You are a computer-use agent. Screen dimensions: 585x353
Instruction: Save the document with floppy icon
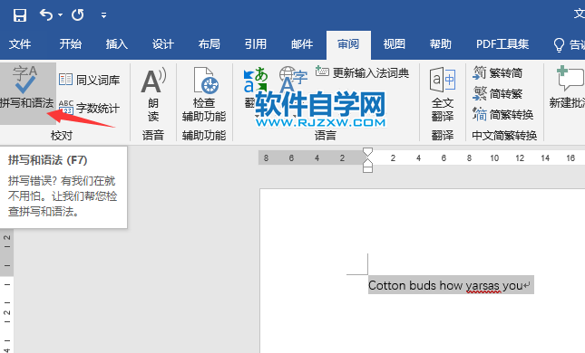(x=19, y=15)
